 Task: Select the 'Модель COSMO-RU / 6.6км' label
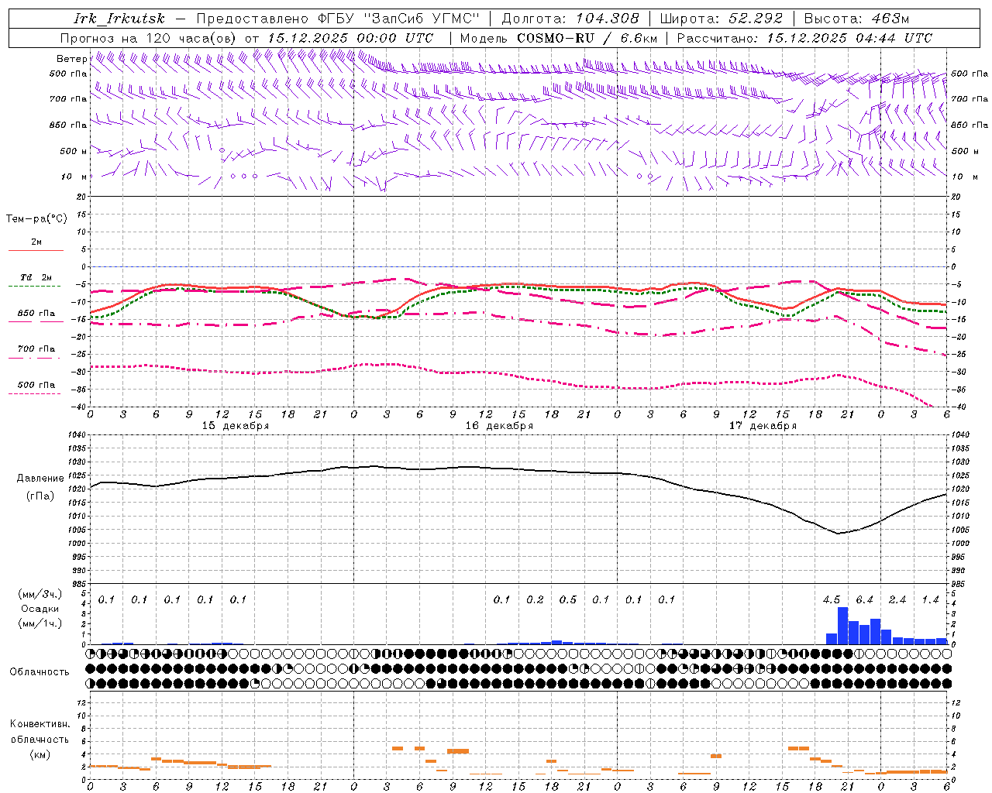pyautogui.click(x=559, y=38)
